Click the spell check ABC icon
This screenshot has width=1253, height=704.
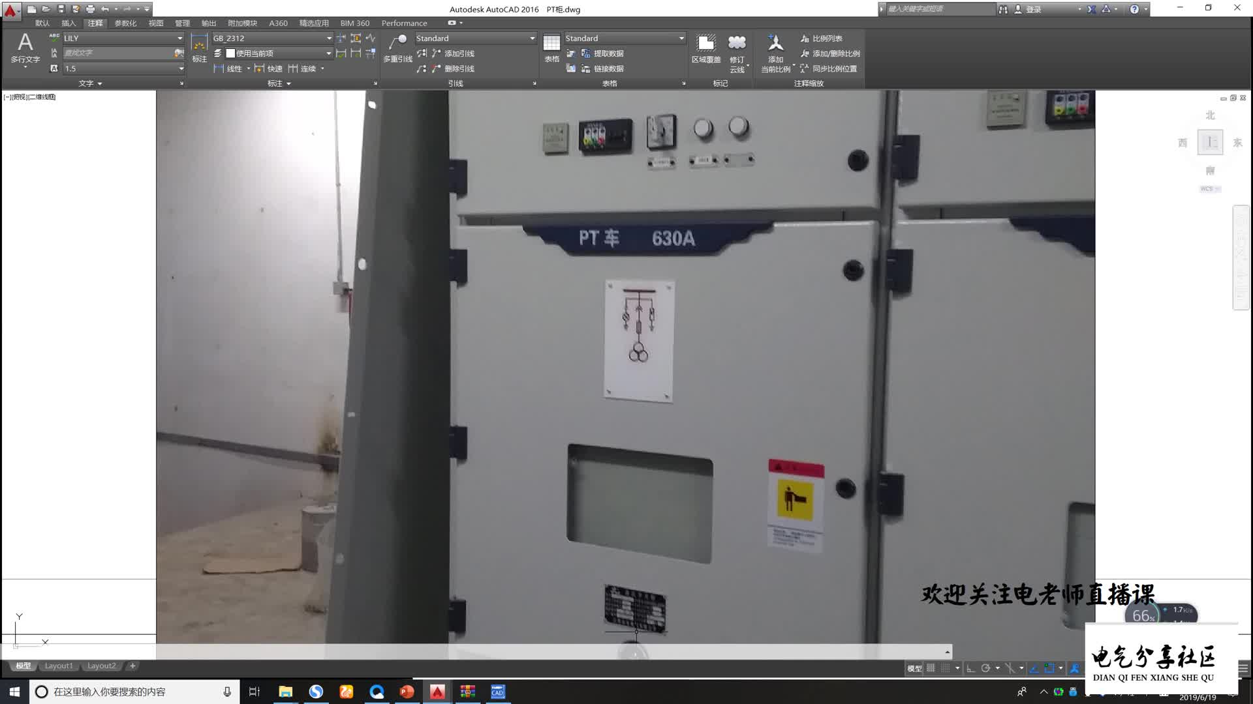[54, 38]
